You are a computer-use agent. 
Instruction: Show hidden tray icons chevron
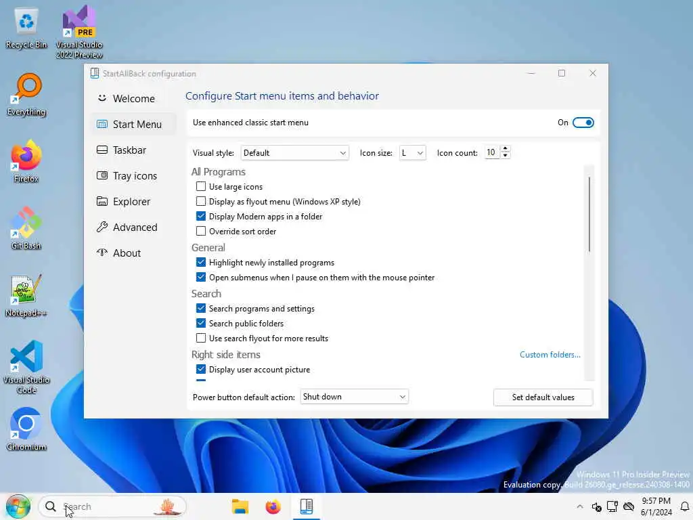point(580,506)
